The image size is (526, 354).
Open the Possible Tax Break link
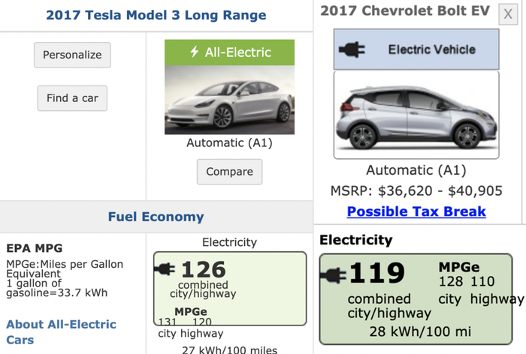[x=416, y=211]
